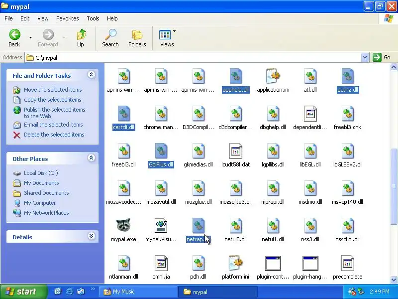Open the Windows Start menu
The height and width of the screenshot is (299, 398).
(23, 292)
